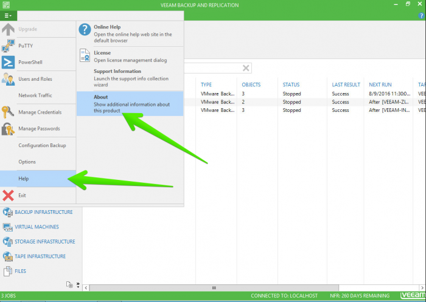Viewport: 426px width, 302px height.
Task: Click NFR: 260 DAYS REMAINING status text
Action: [x=360, y=296]
